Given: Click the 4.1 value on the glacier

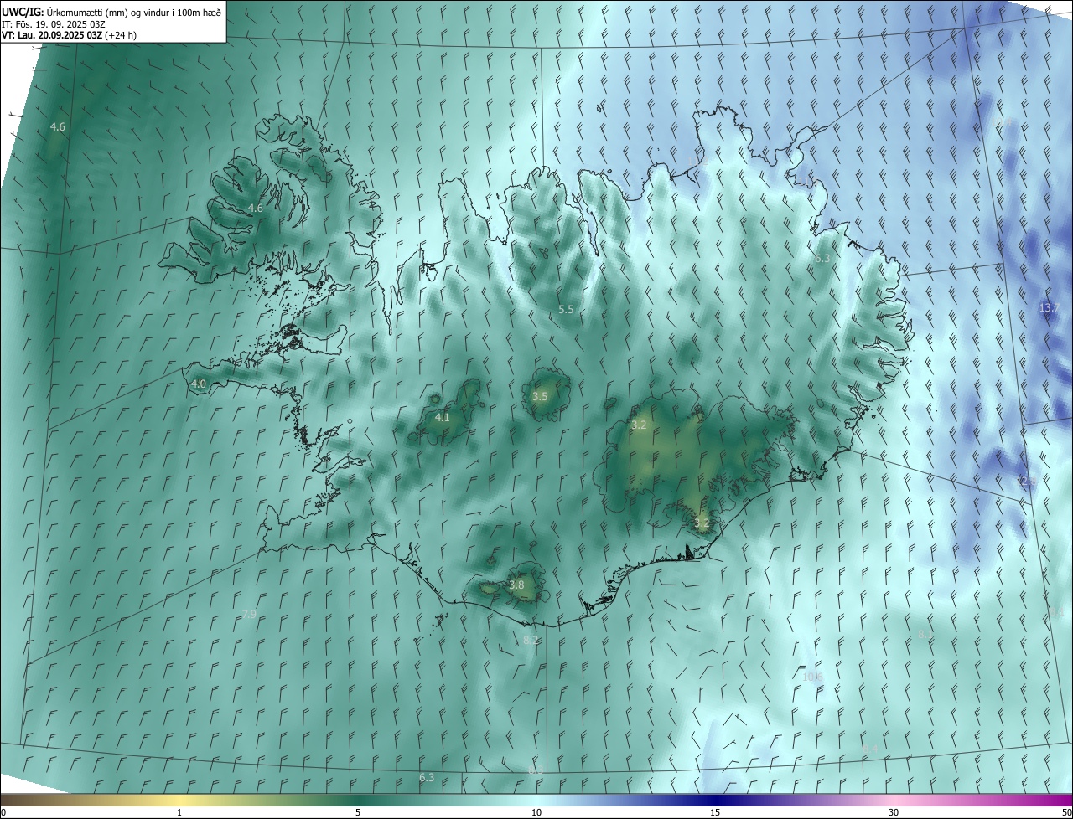Looking at the screenshot, I should point(442,417).
